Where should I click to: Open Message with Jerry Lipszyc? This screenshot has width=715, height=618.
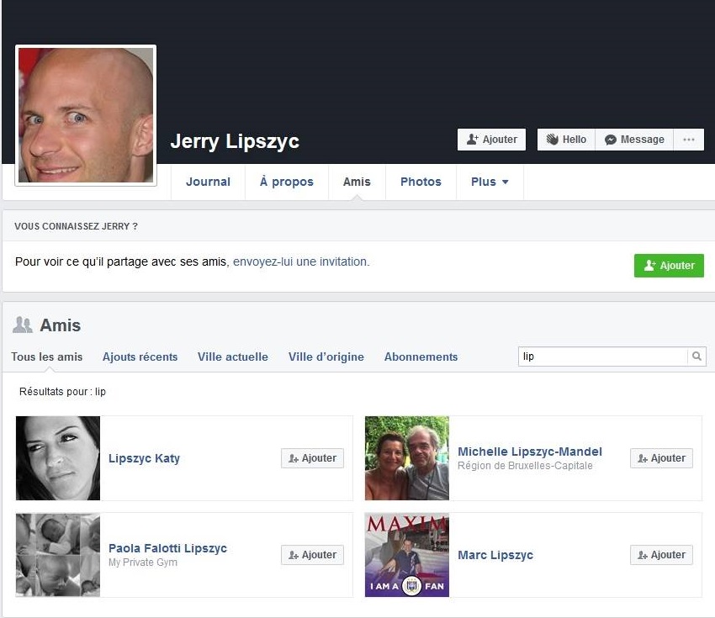(x=634, y=140)
